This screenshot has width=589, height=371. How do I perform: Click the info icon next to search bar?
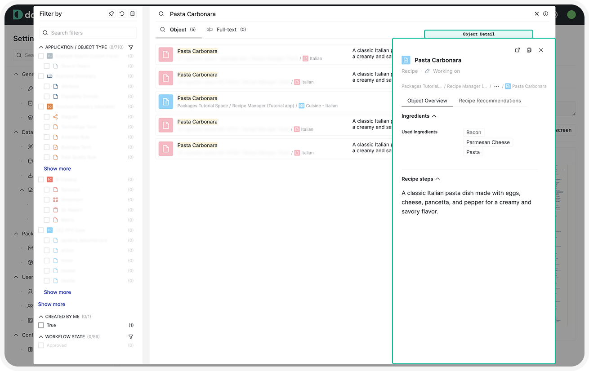[546, 14]
